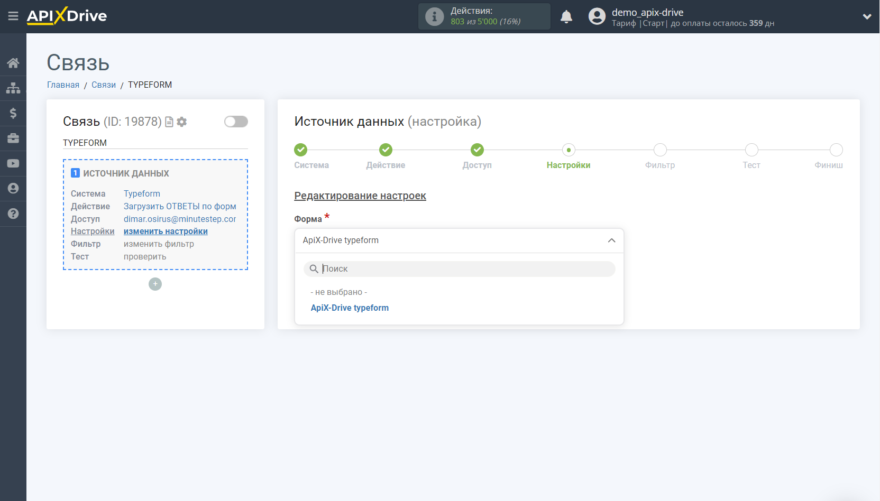The image size is (880, 501).
Task: Go to the Действие step
Action: (x=386, y=156)
